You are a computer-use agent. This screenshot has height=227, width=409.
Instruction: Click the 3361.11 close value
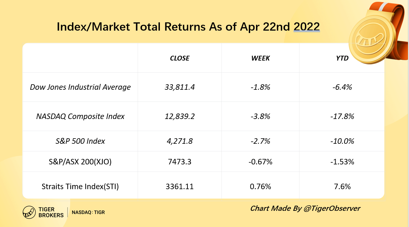(x=180, y=186)
